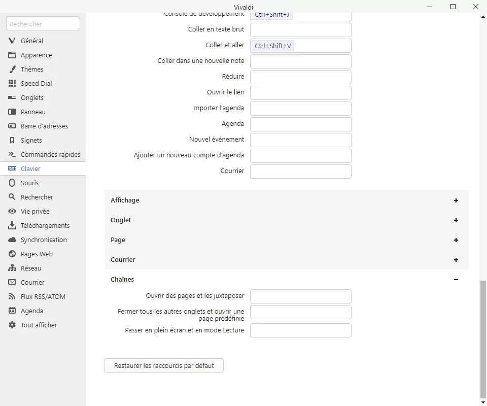Click Passer en plein écran shortcut field
Screen dimensions: 487x406
tap(301, 330)
